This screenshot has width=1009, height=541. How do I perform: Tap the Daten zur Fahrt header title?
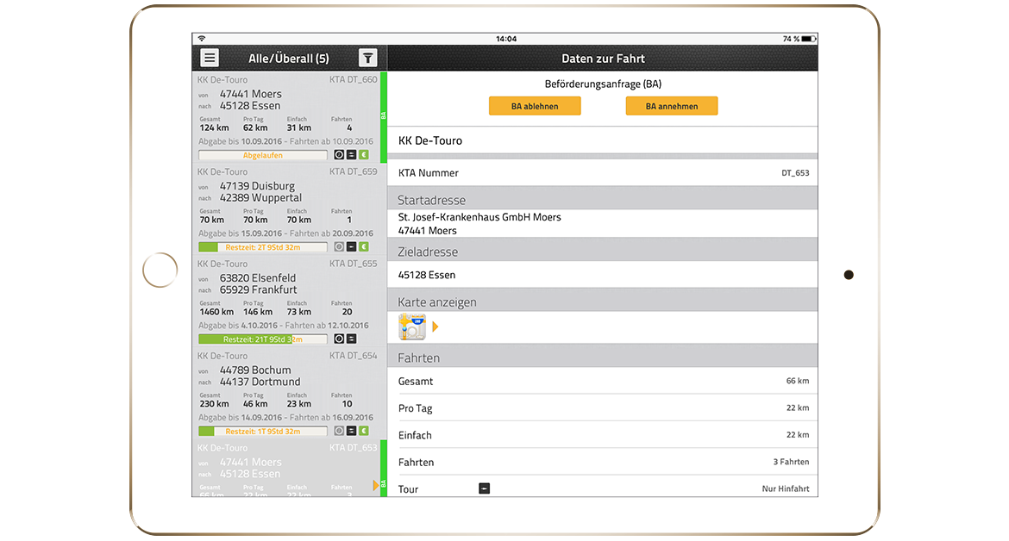click(x=603, y=59)
